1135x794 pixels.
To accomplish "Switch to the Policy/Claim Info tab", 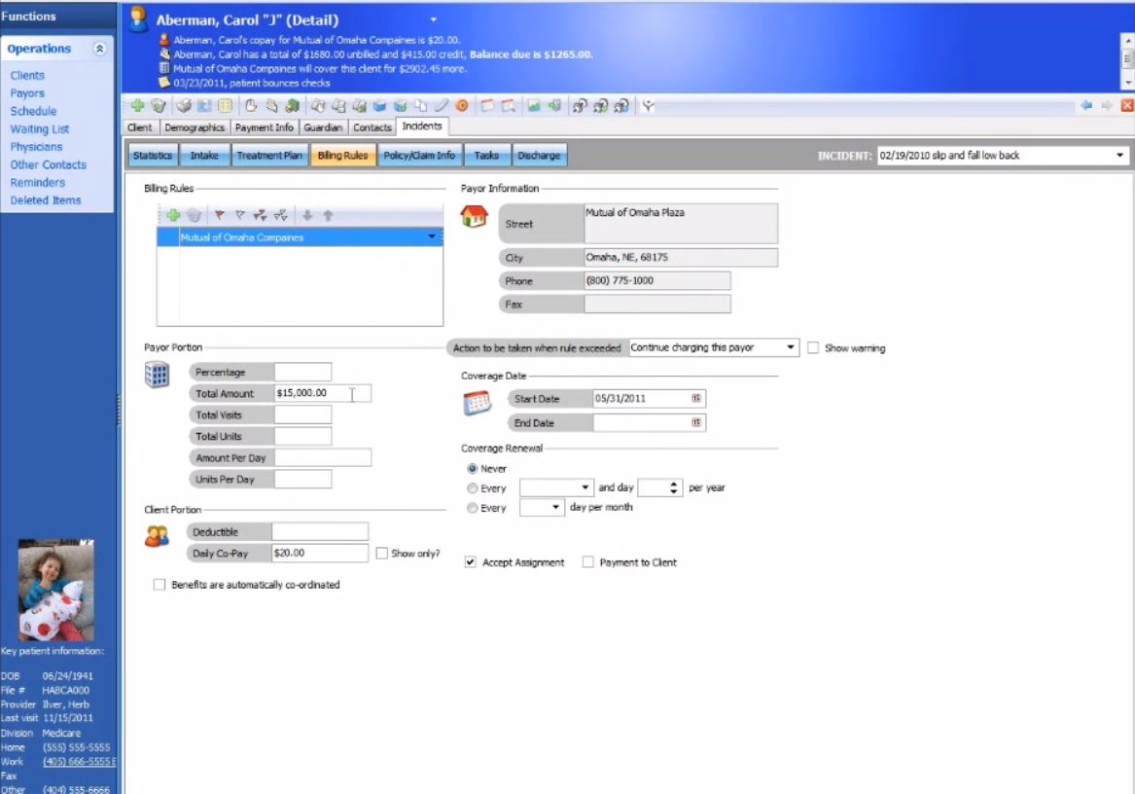I will [x=419, y=154].
